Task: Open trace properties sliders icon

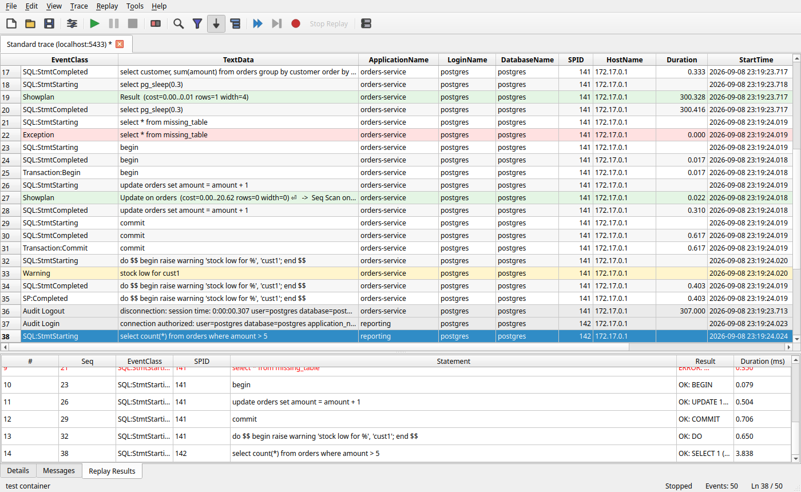Action: (72, 23)
